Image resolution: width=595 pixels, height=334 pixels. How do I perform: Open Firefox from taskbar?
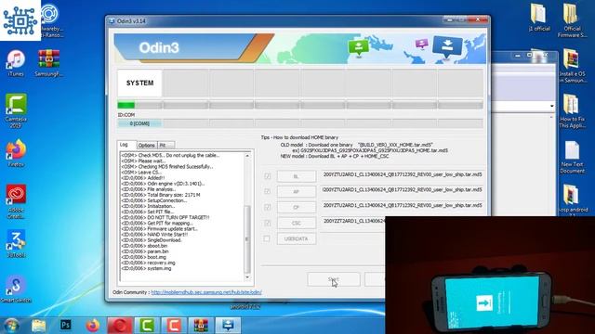pos(93,326)
